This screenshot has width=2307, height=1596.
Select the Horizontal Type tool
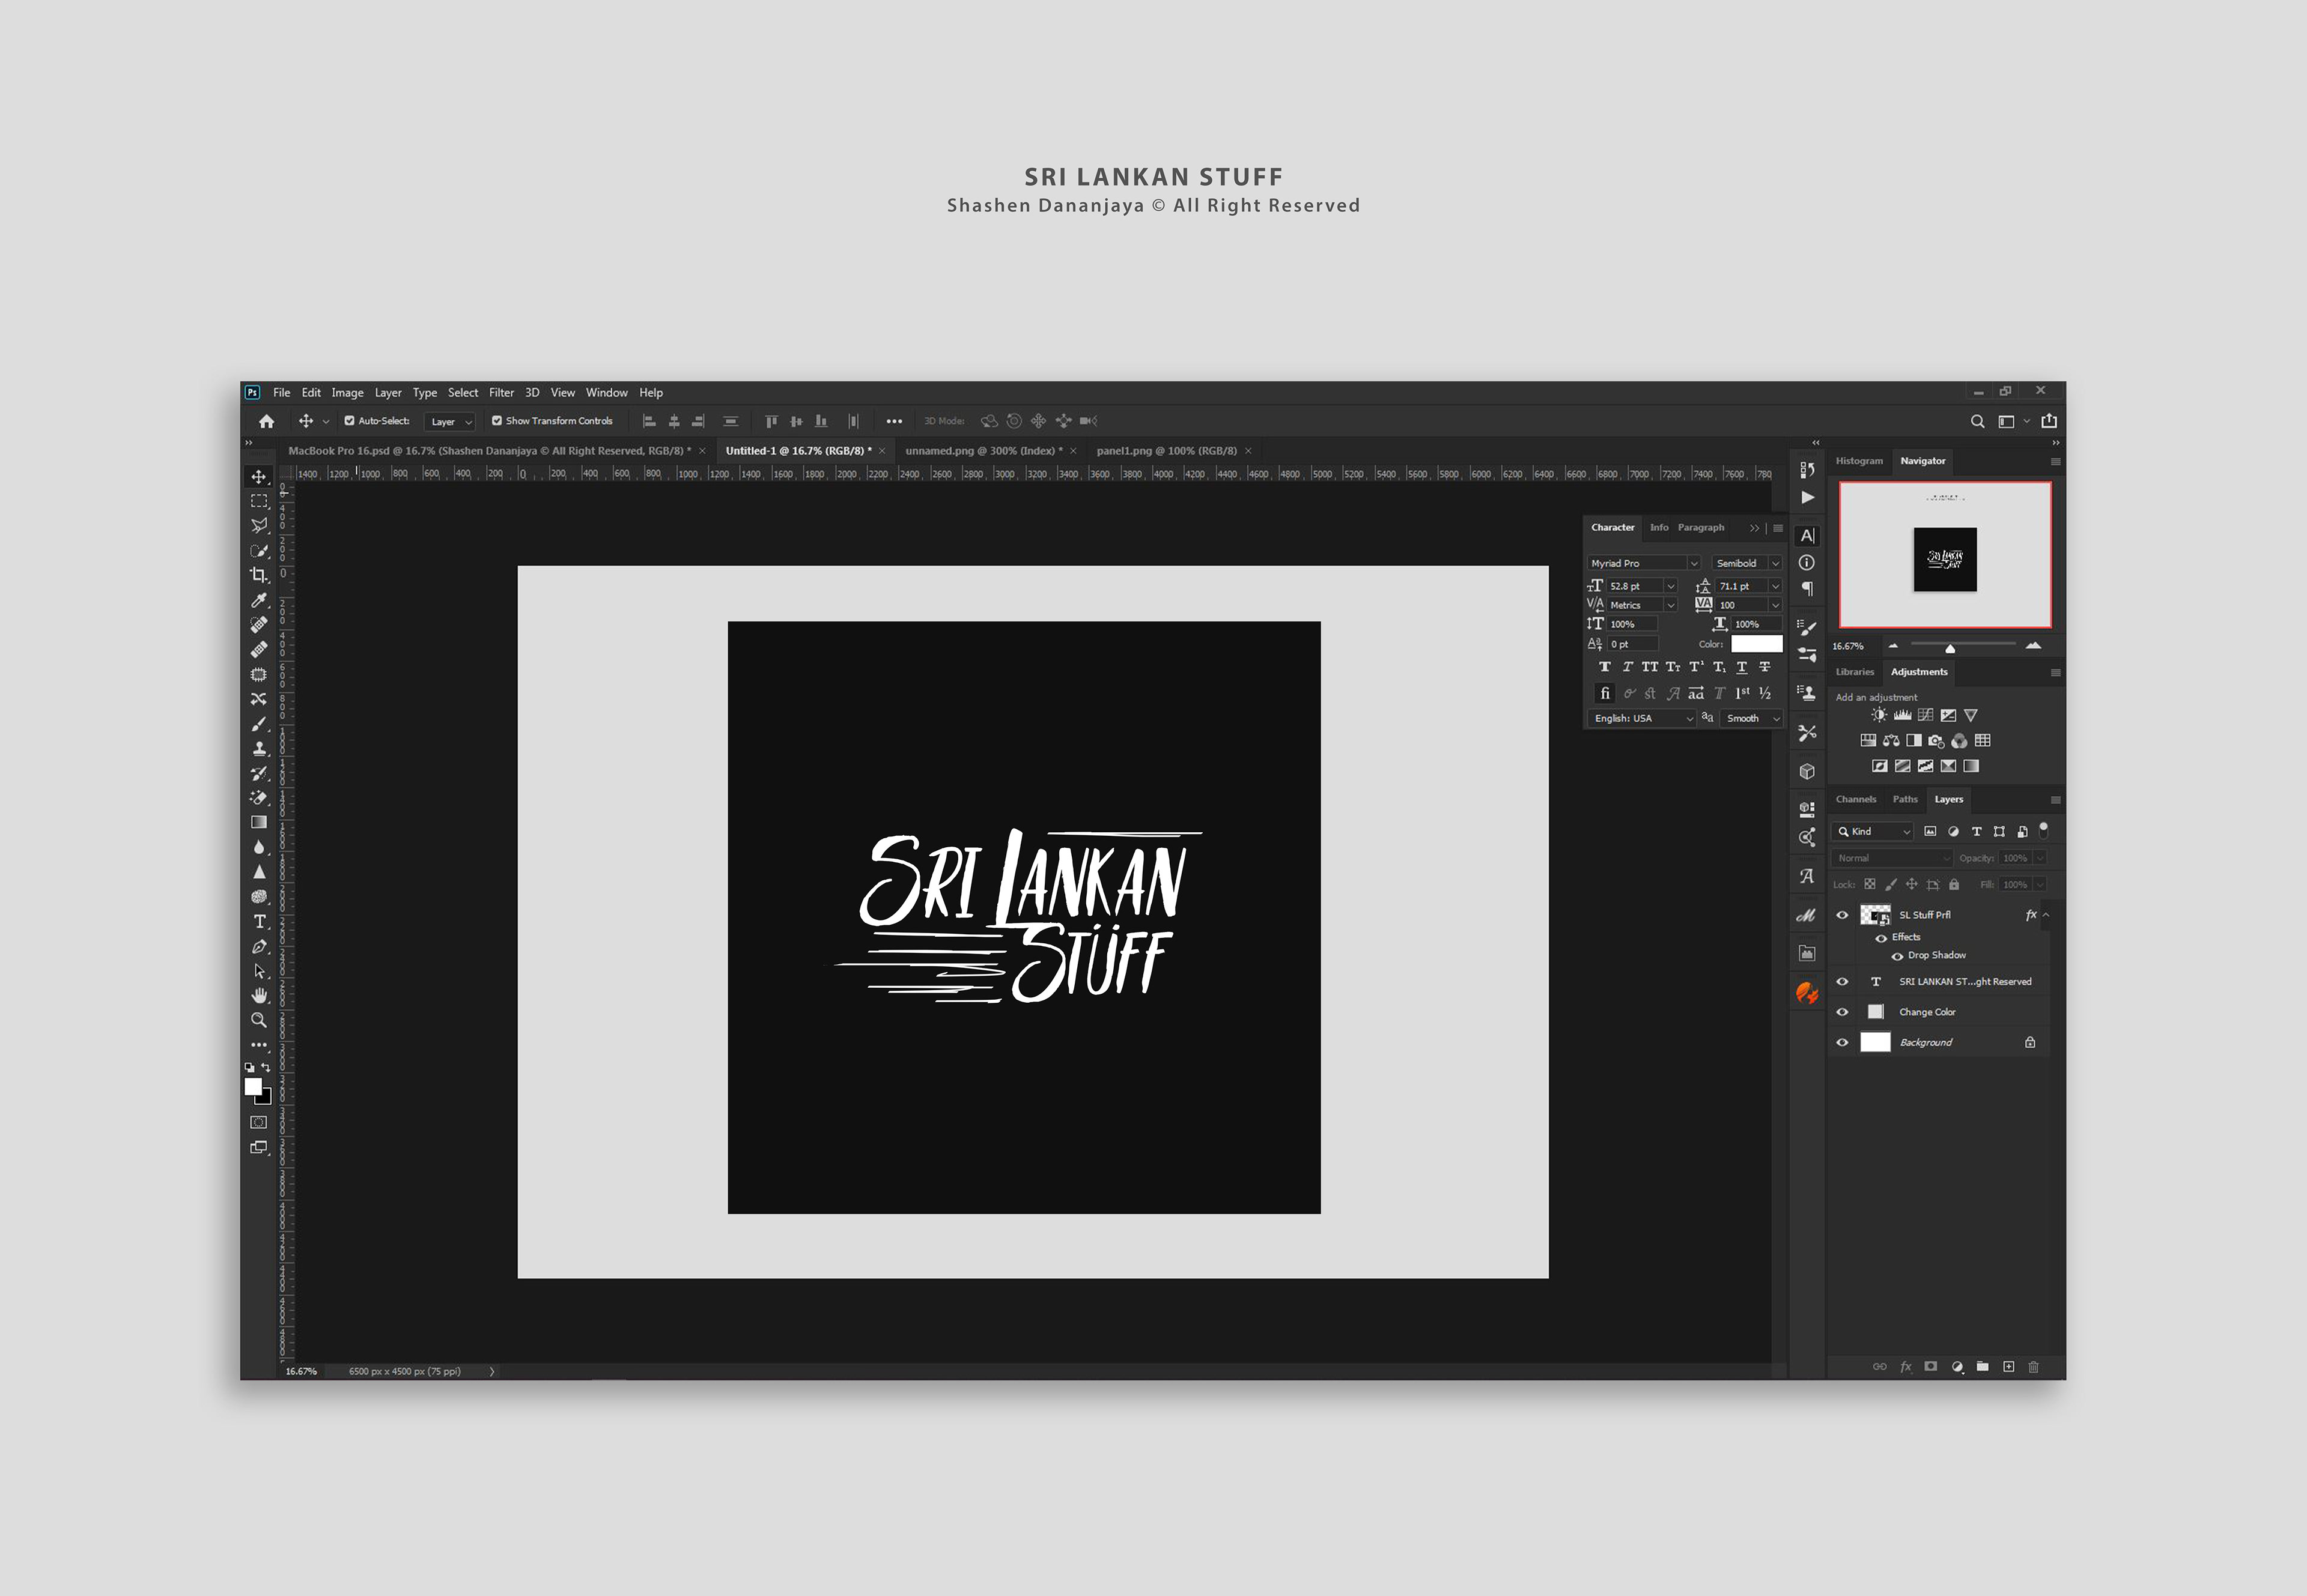[259, 921]
